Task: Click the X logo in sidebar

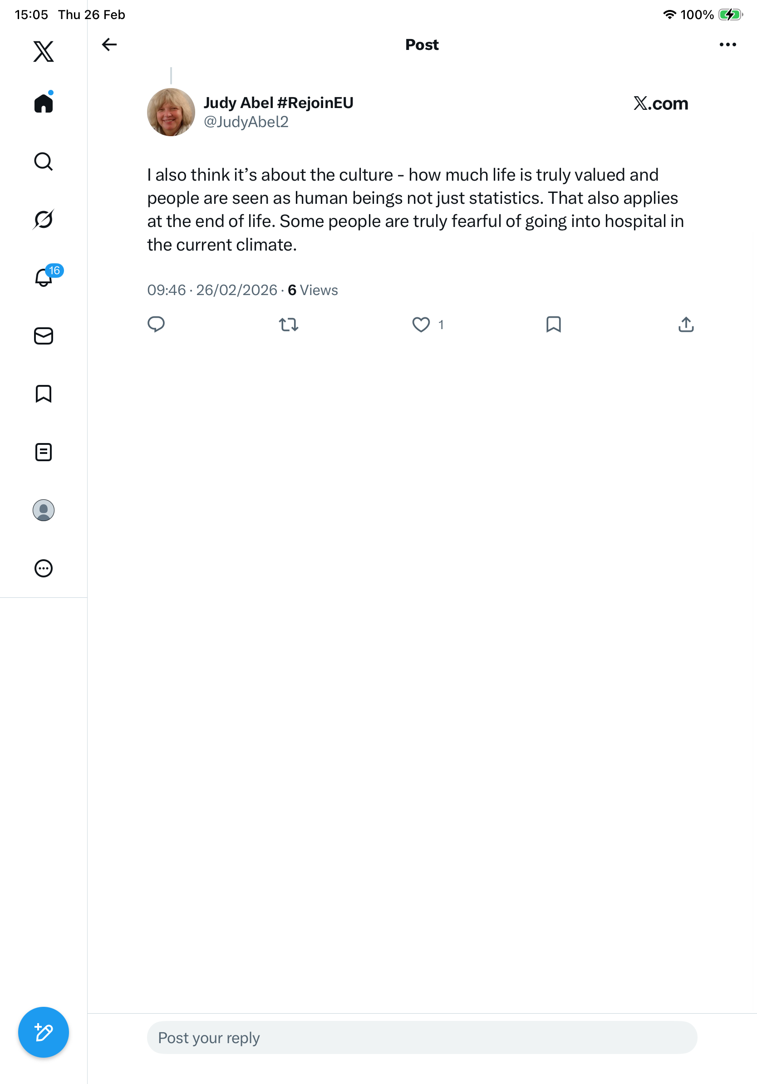Action: 44,51
